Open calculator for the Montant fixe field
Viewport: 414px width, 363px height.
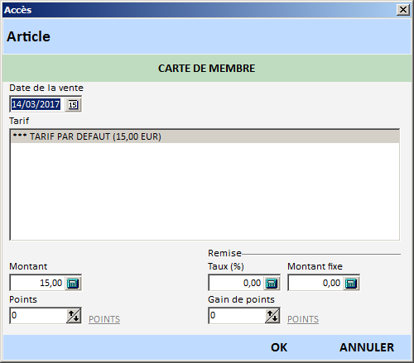(x=351, y=283)
